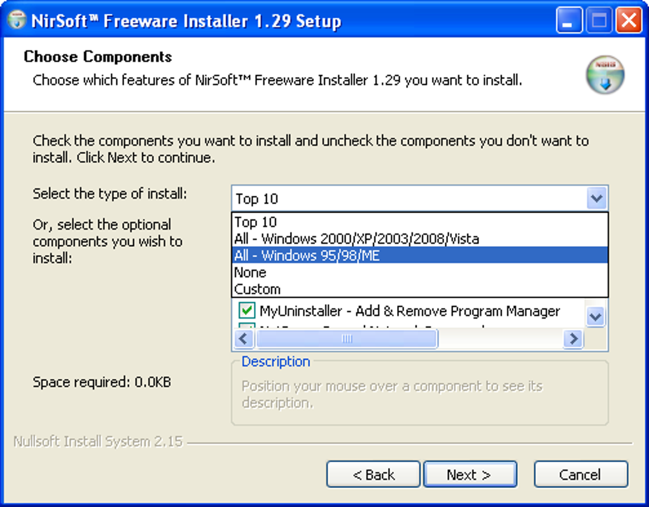The image size is (649, 507).
Task: Cancel the installer setup
Action: pos(581,475)
